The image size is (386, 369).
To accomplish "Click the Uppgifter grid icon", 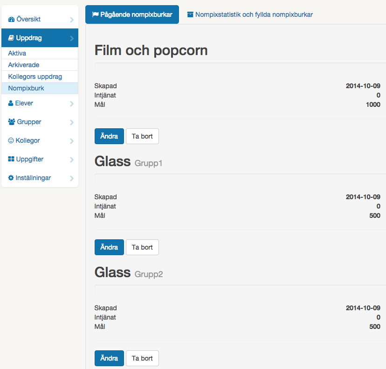I will point(11,160).
